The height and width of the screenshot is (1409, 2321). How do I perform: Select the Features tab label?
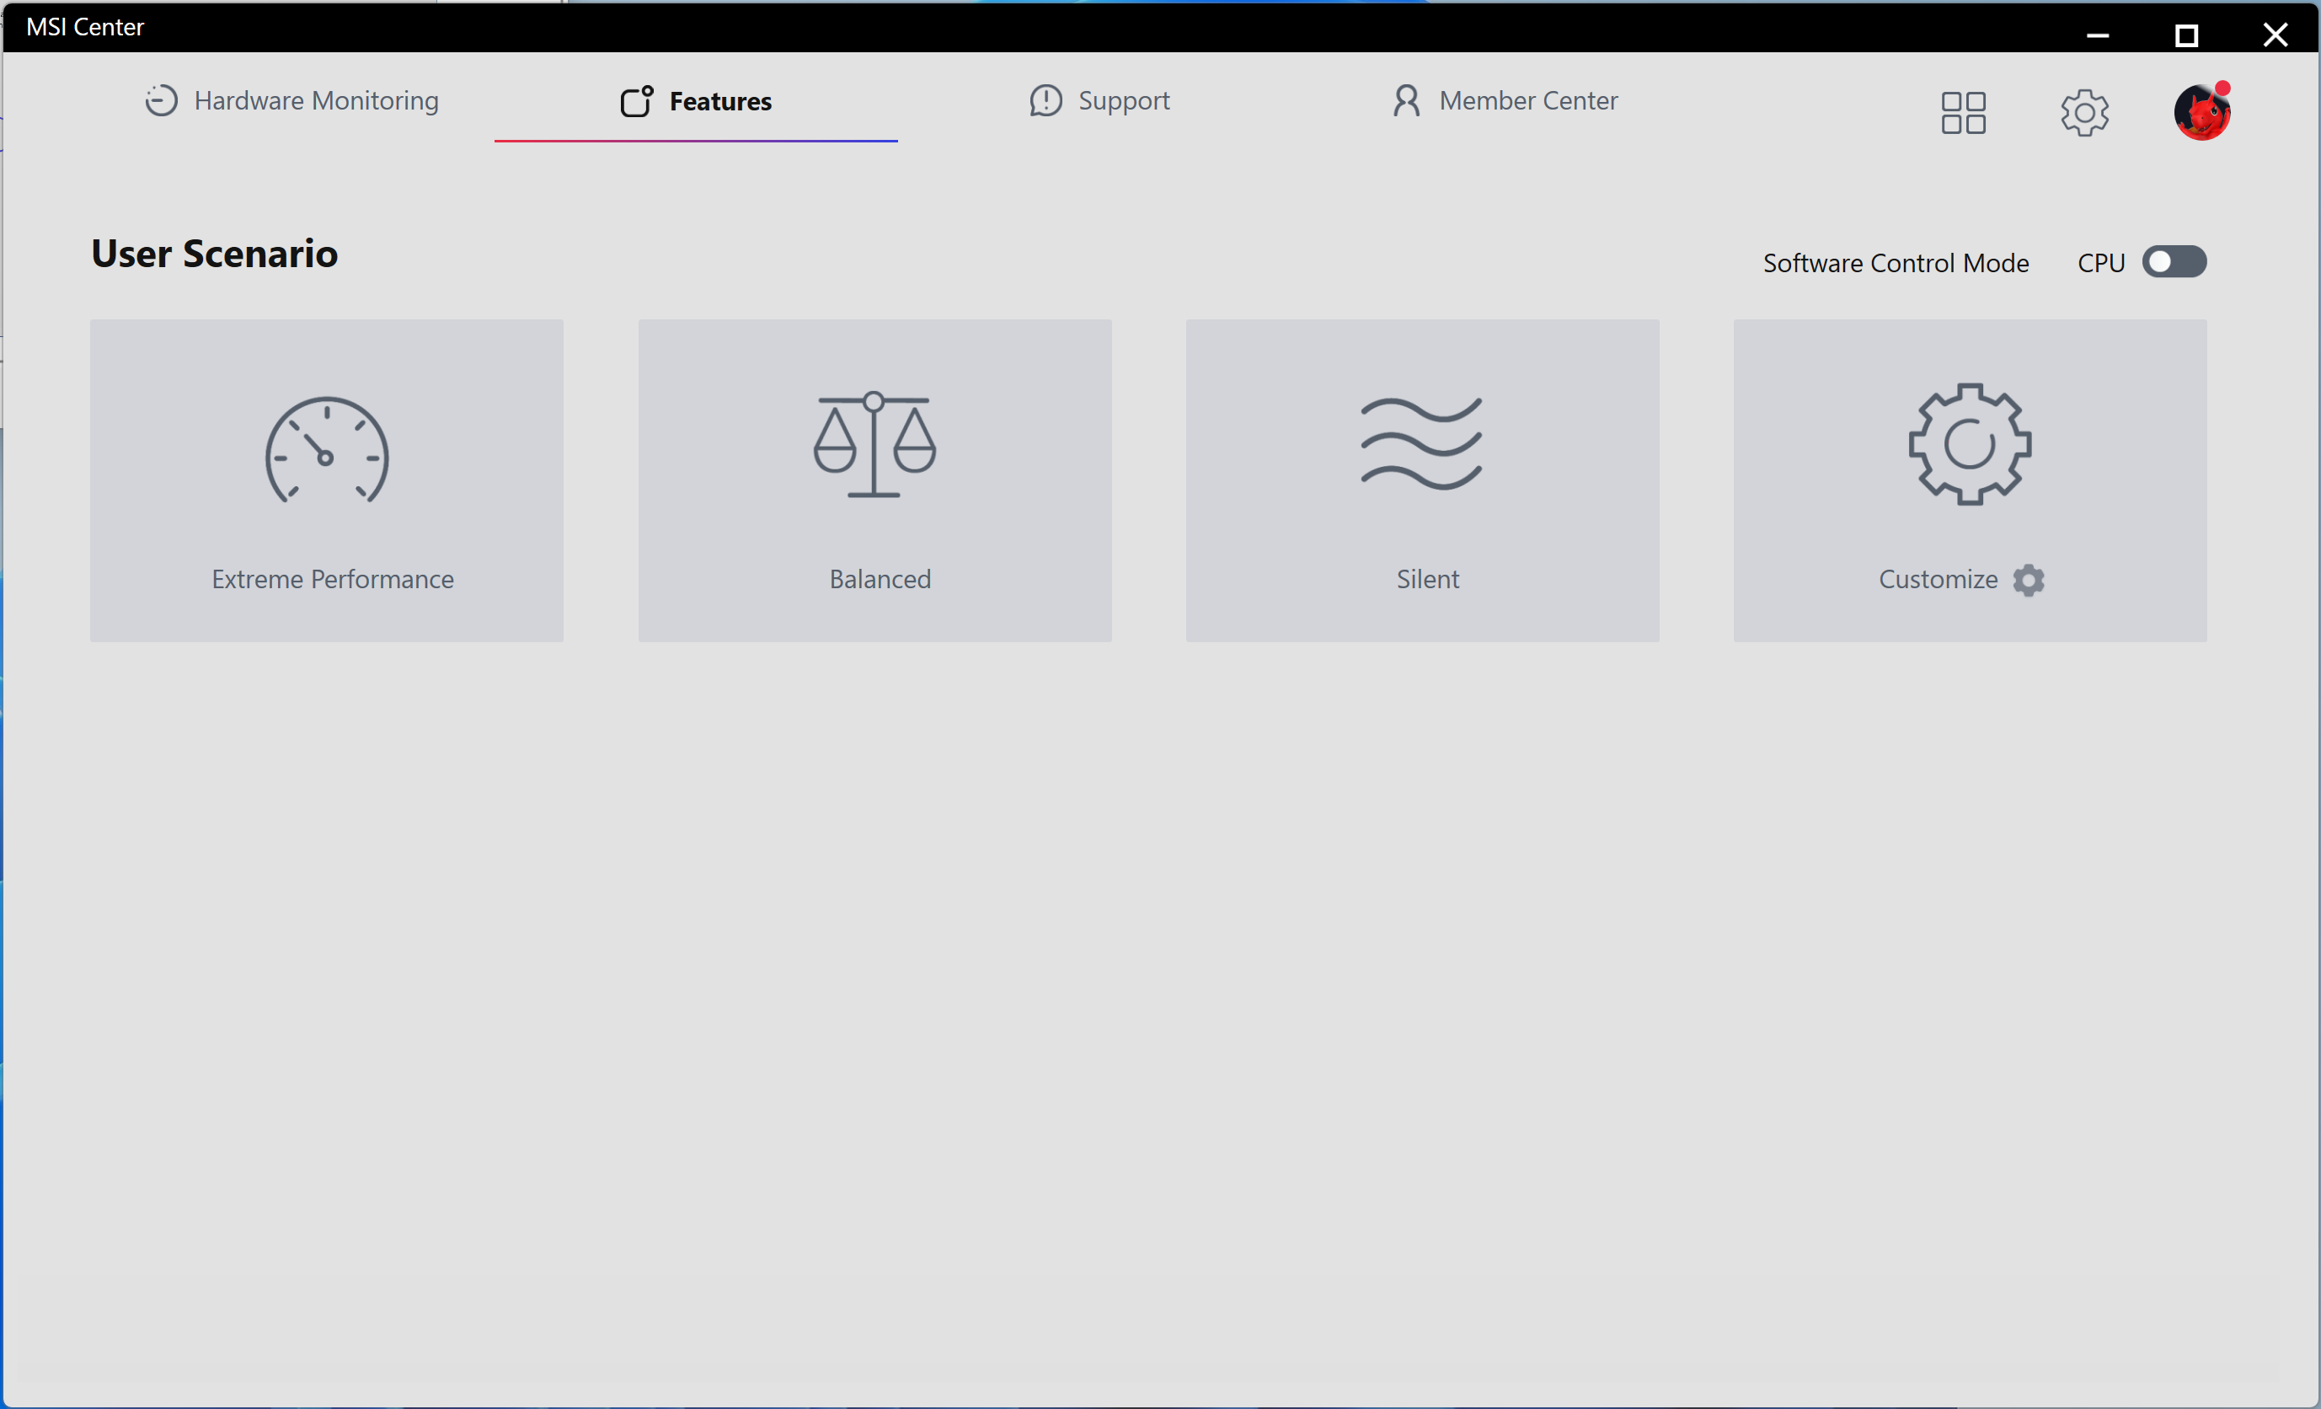tap(719, 101)
